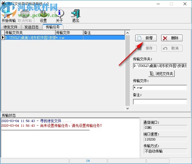The width and height of the screenshot is (192, 164).
Task: Click the 传输文件夹 column header
Action: [30, 33]
